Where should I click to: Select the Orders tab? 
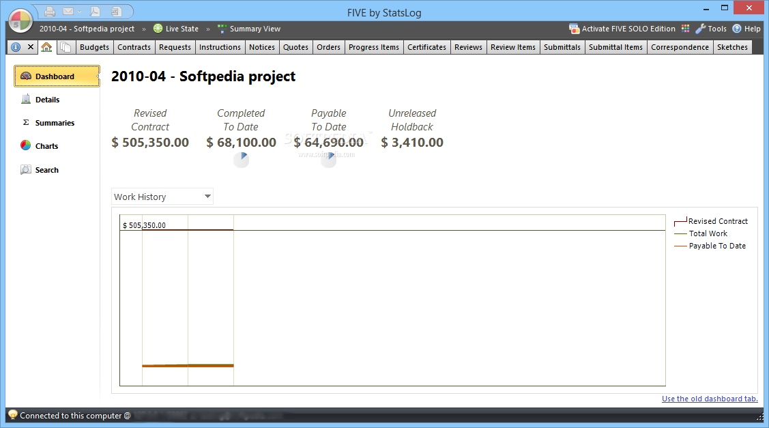click(x=329, y=47)
